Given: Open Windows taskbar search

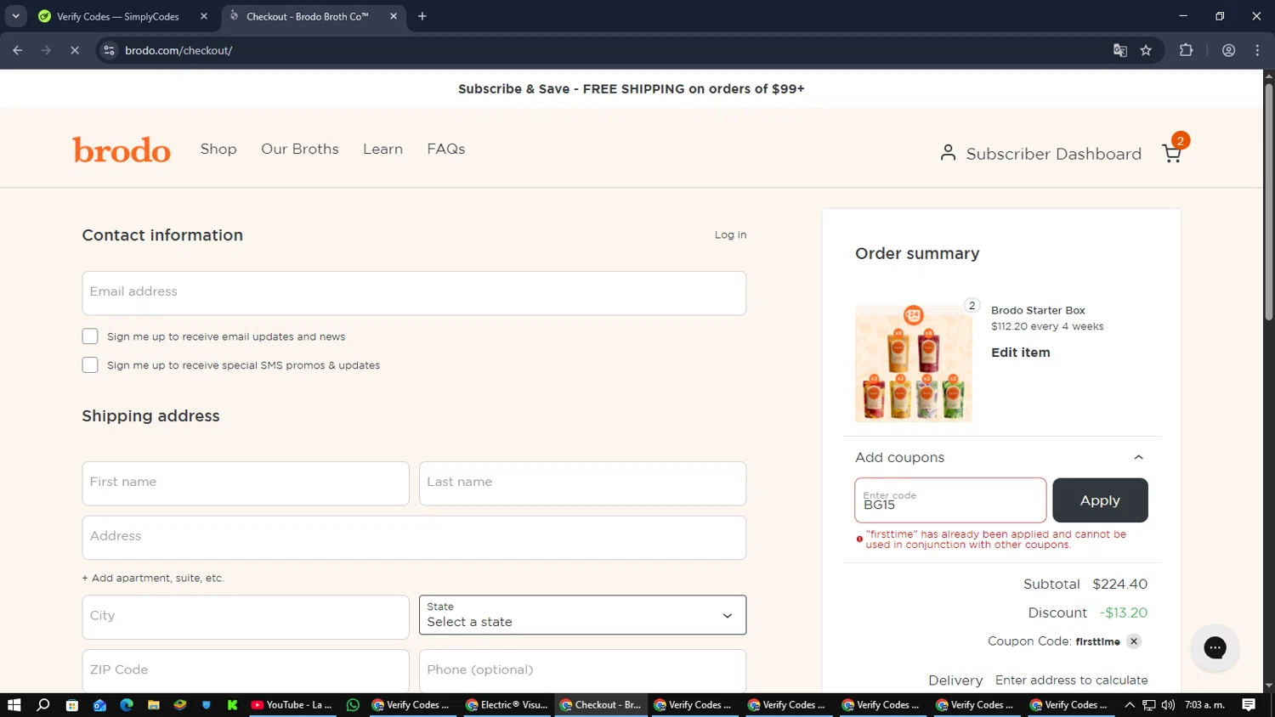Looking at the screenshot, I should (43, 705).
